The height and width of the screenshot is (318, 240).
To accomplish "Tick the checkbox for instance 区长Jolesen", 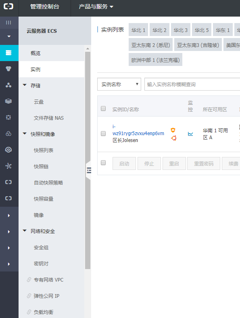I will coord(103,134).
